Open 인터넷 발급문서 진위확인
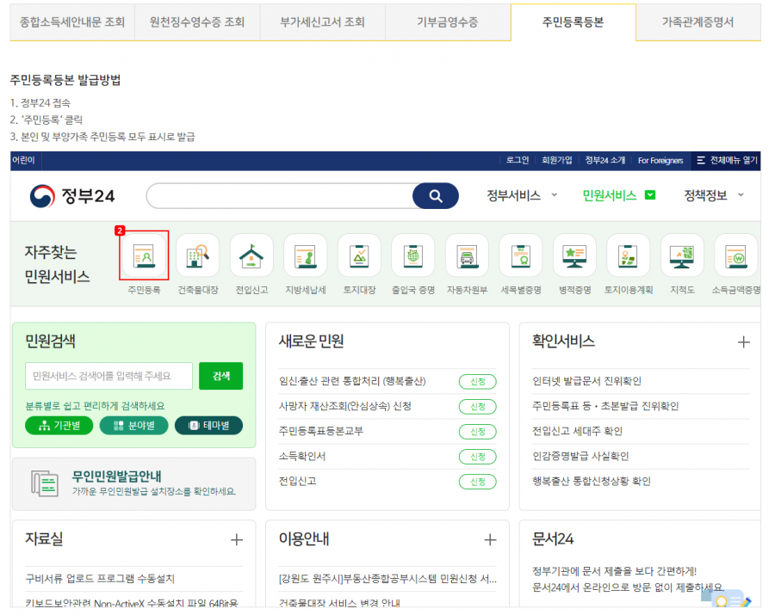Image resolution: width=775 pixels, height=615 pixels. point(586,381)
